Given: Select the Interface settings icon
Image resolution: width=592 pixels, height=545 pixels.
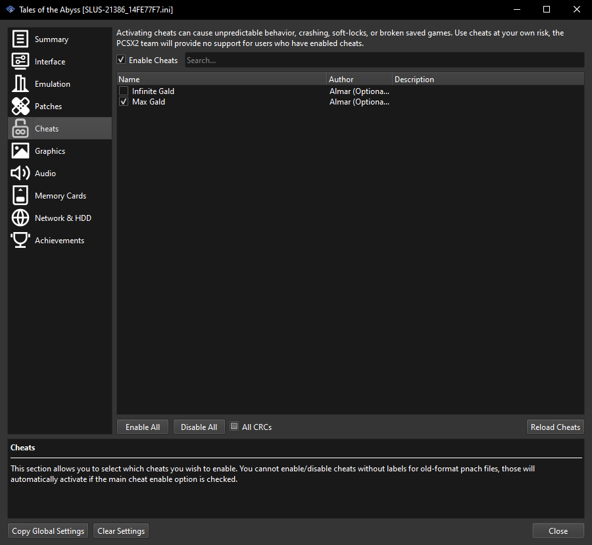Looking at the screenshot, I should pos(20,61).
